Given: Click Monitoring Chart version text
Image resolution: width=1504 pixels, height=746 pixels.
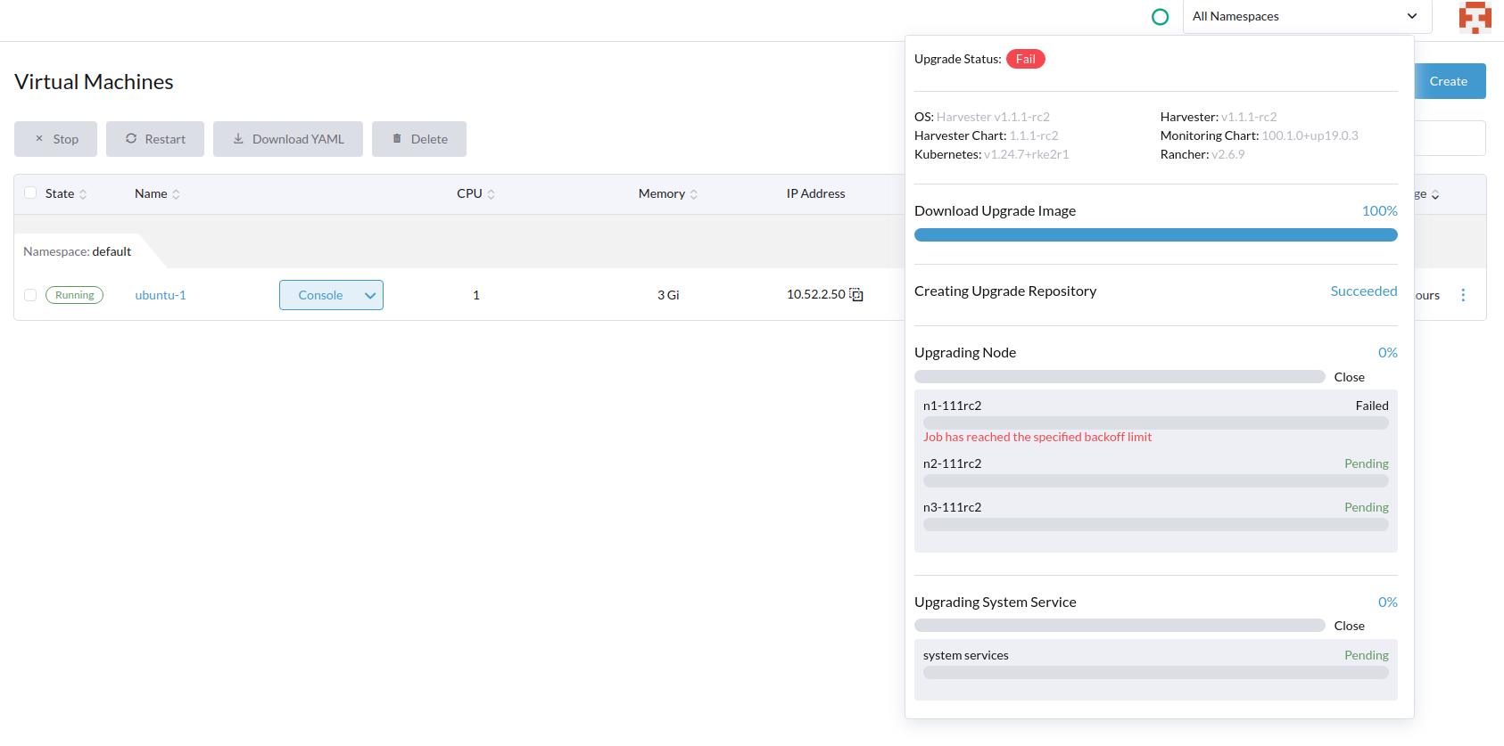Looking at the screenshot, I should pyautogui.click(x=1310, y=135).
